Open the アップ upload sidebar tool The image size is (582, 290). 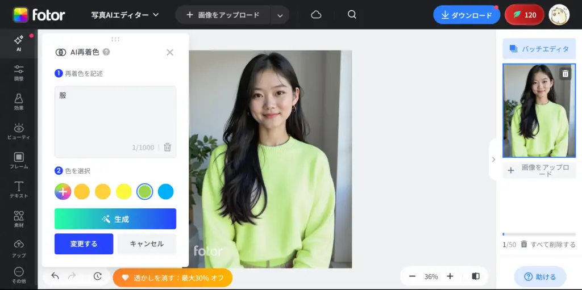tap(19, 249)
